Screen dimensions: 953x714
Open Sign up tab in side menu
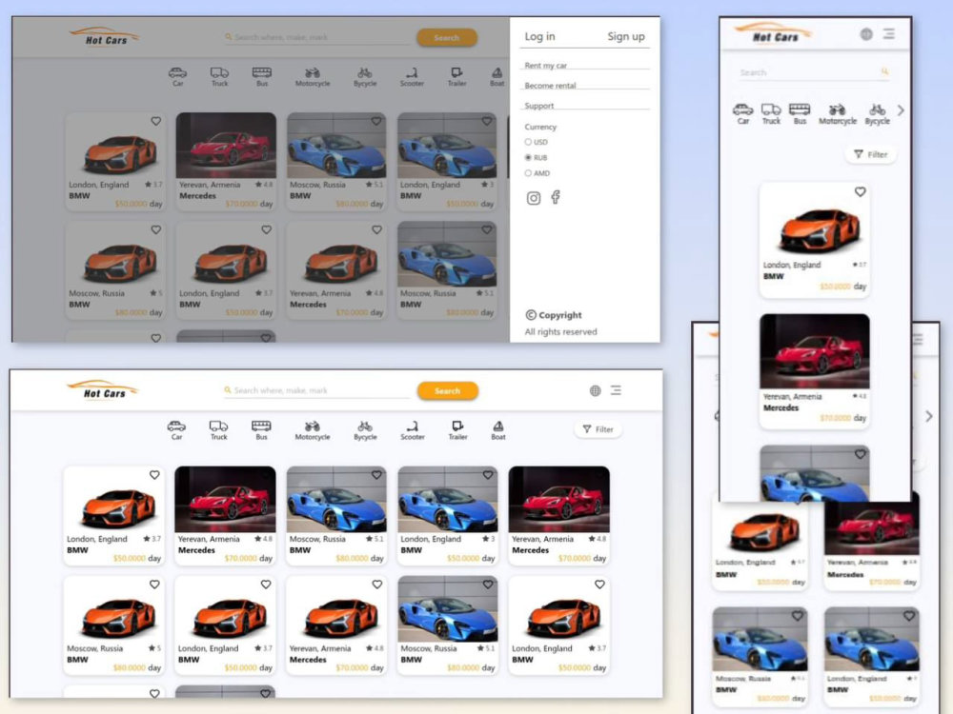coord(626,36)
